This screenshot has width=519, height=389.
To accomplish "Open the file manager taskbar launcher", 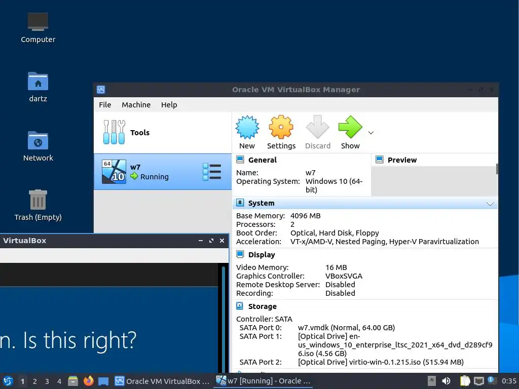I will (x=73, y=381).
